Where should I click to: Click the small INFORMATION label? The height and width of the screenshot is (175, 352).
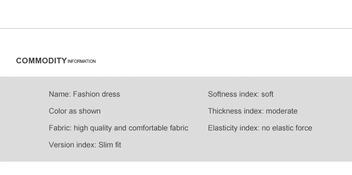(82, 61)
